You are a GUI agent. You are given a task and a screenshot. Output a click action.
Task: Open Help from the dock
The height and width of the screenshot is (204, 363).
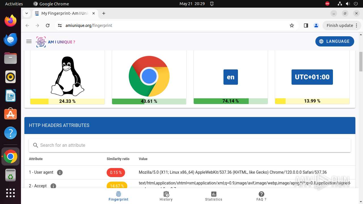(x=10, y=133)
